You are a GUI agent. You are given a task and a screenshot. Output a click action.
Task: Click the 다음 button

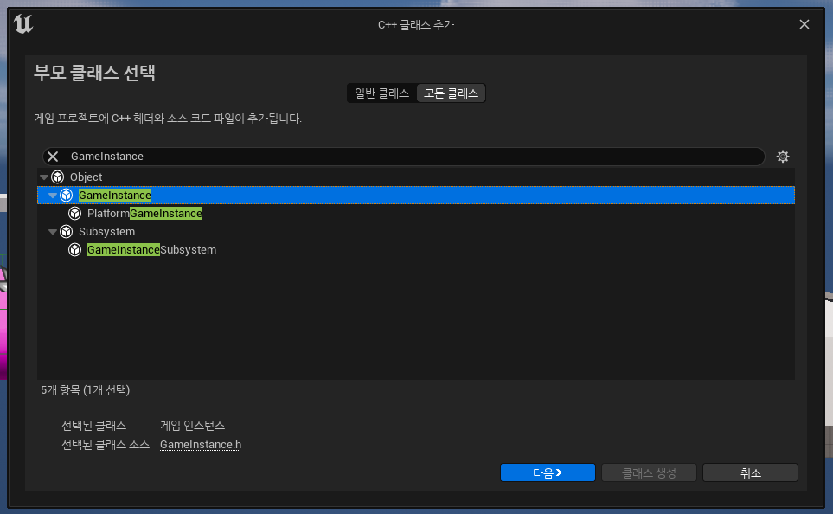(x=548, y=472)
